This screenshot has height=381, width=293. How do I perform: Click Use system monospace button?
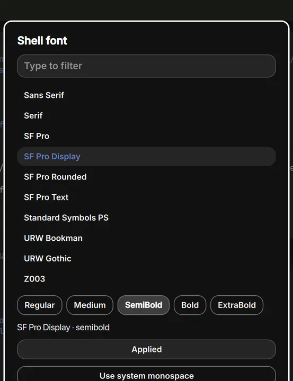[x=146, y=374]
